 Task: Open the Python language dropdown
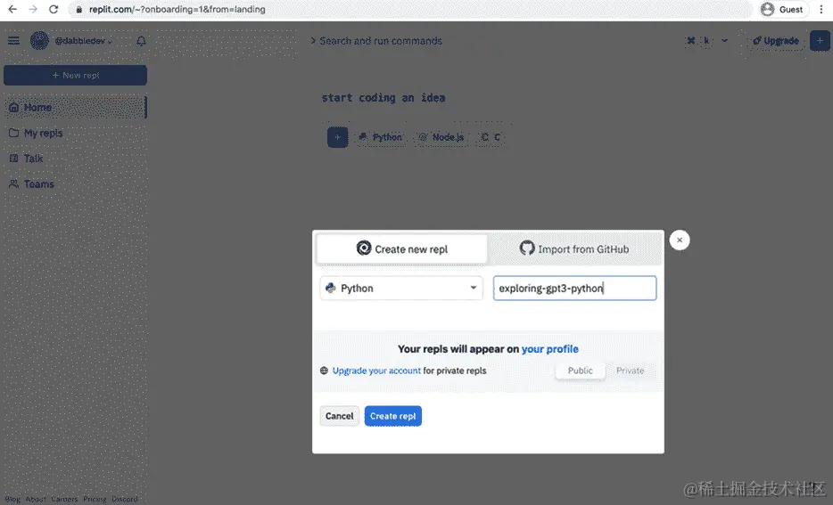tap(401, 288)
